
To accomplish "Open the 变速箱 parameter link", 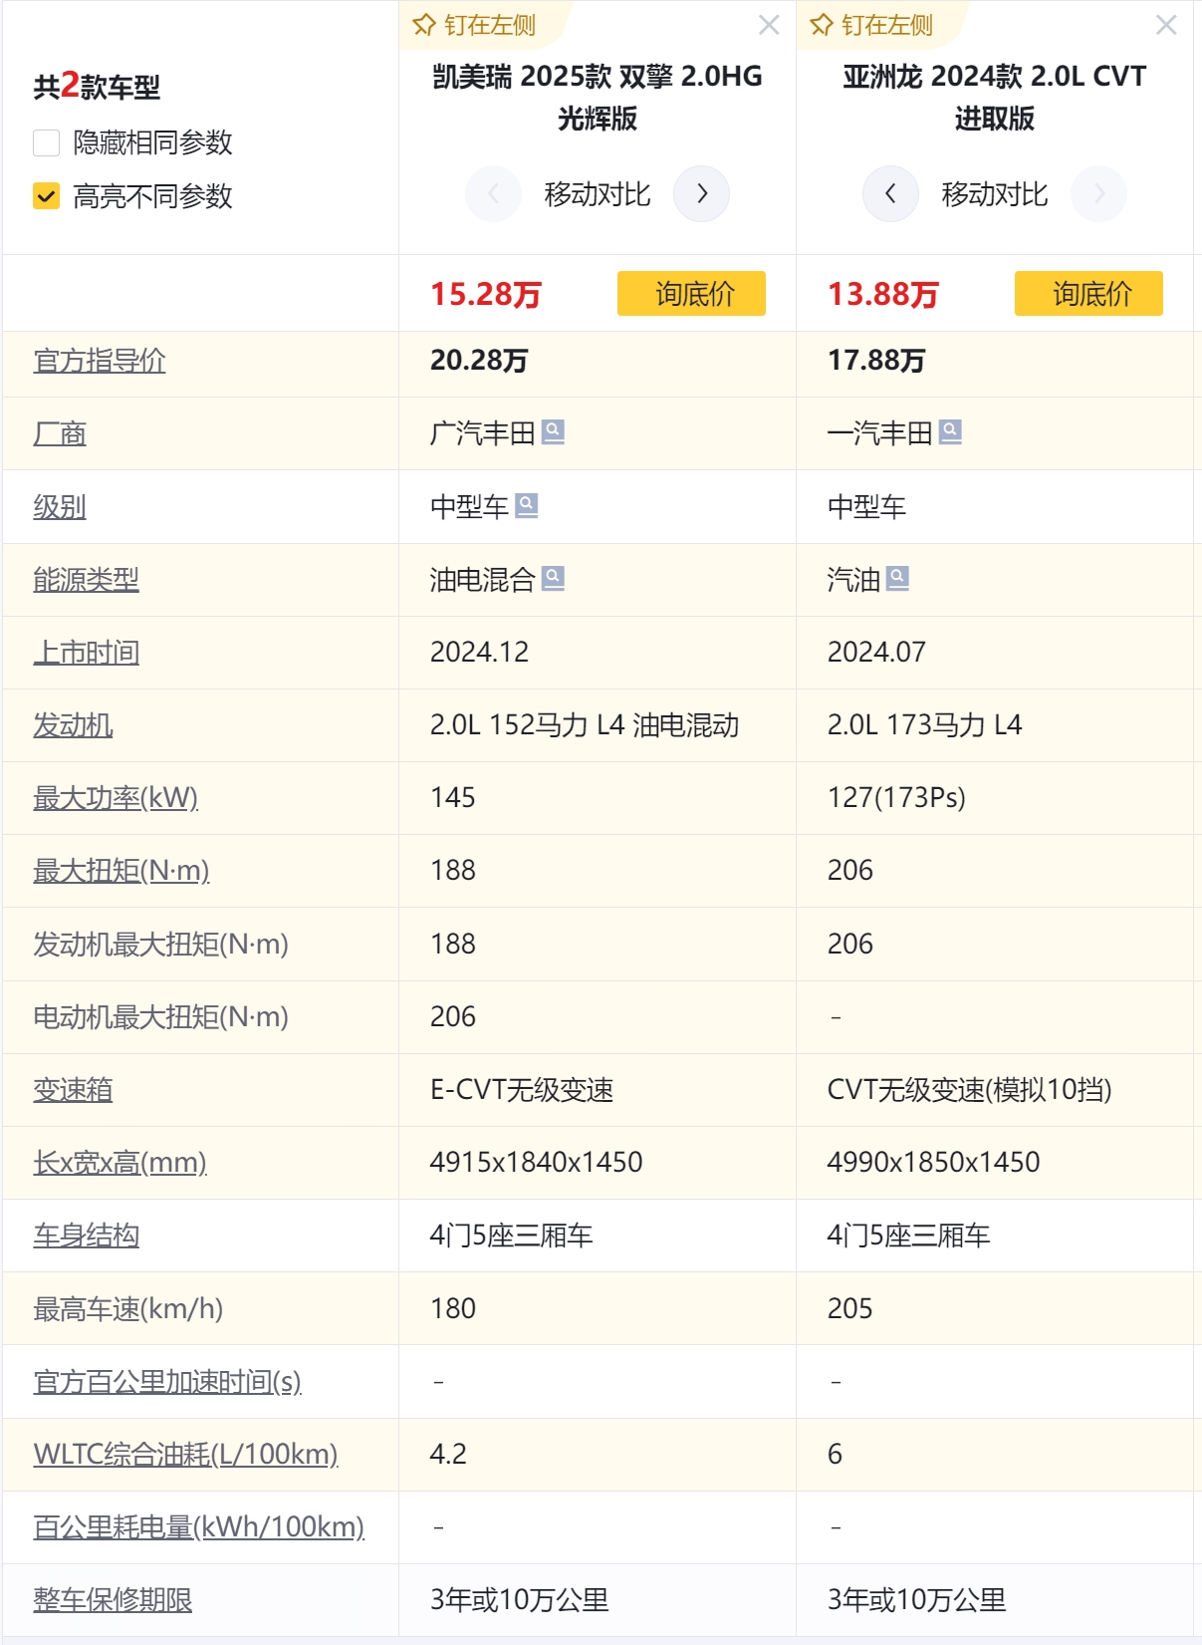I will 73,1090.
